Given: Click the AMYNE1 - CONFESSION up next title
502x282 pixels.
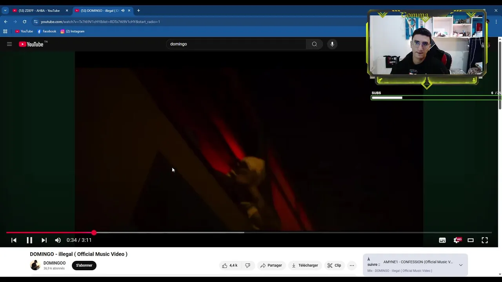Looking at the screenshot, I should [418, 262].
